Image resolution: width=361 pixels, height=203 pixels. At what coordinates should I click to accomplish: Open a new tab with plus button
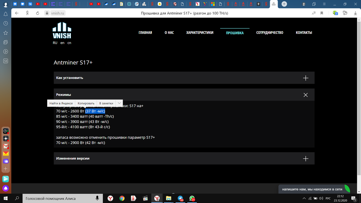click(284, 4)
